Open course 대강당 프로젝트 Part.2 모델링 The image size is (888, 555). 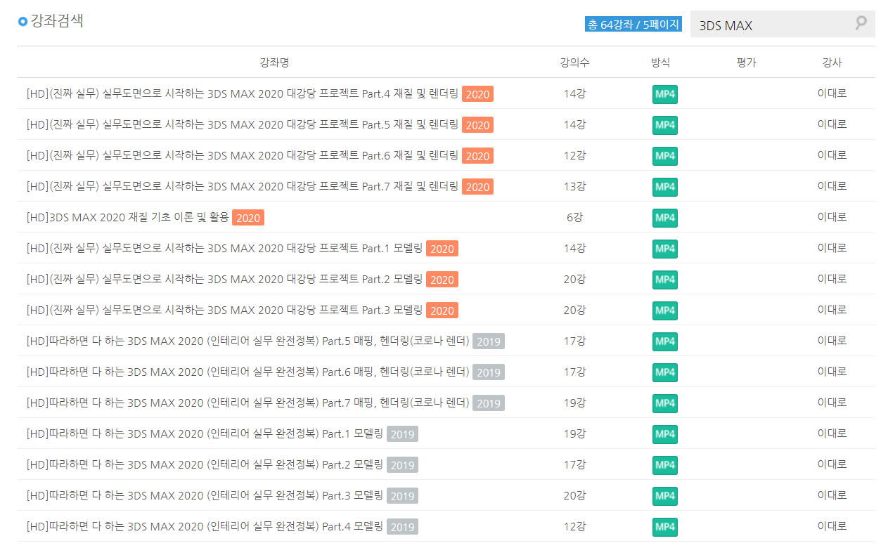click(224, 279)
